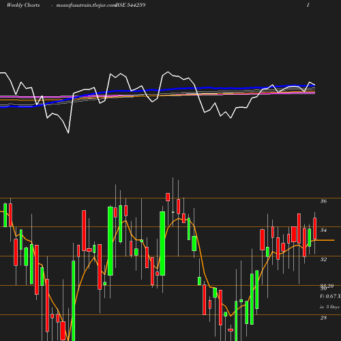Click the "34" price axis label
The width and height of the screenshot is (341, 341).
pyautogui.click(x=323, y=230)
